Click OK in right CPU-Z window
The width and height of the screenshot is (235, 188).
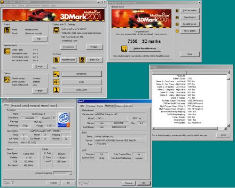coord(144,183)
